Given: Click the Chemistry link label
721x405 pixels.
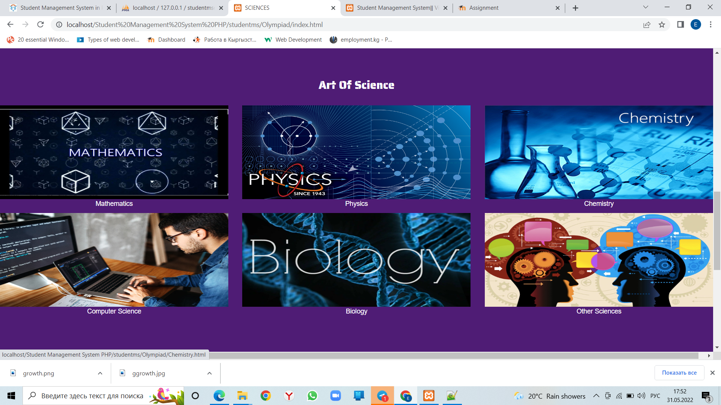Looking at the screenshot, I should point(599,204).
